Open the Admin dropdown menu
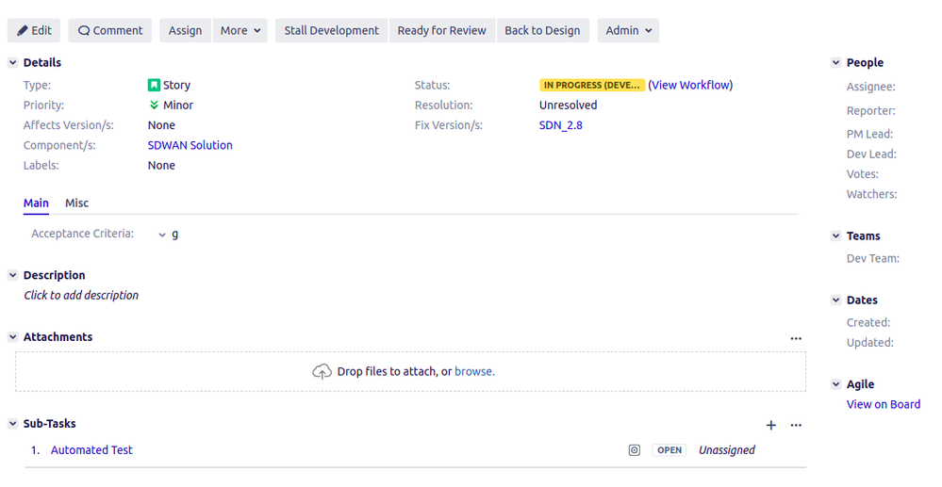942x487 pixels. pyautogui.click(x=628, y=31)
